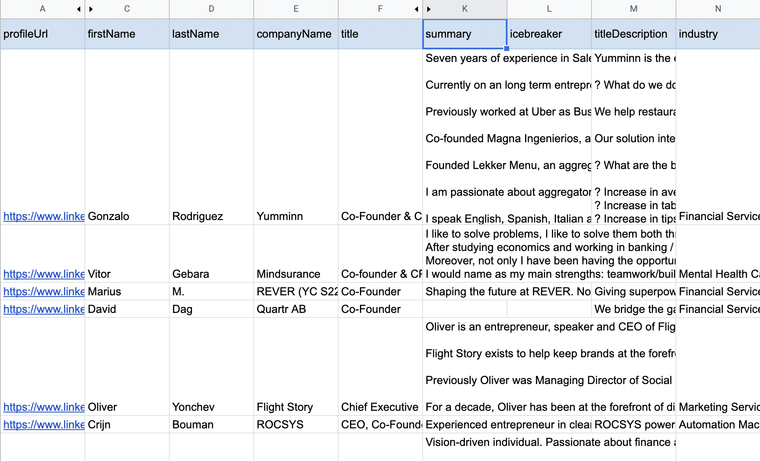
Task: Select column D header
Action: point(212,9)
